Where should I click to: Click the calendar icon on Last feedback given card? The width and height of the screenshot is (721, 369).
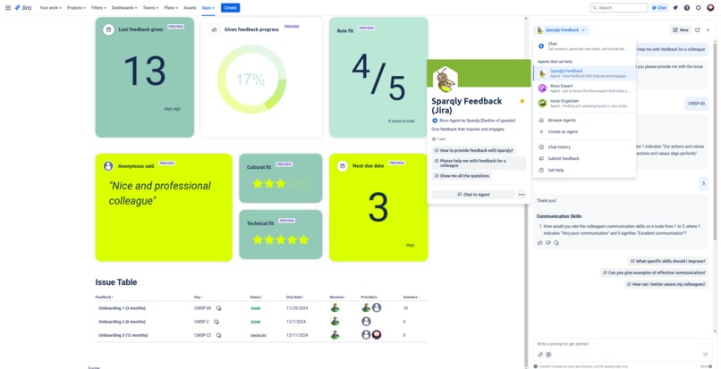tap(108, 29)
